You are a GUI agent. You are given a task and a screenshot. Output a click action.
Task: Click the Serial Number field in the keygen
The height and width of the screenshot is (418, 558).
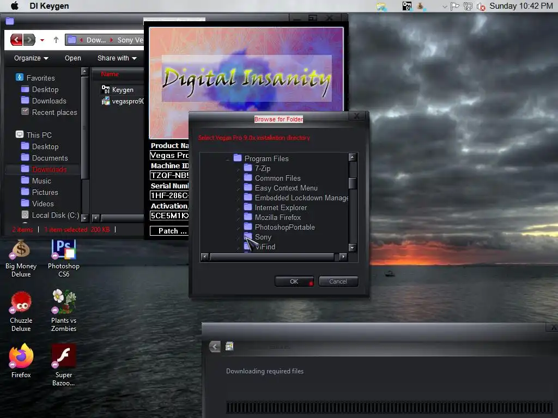click(x=169, y=195)
